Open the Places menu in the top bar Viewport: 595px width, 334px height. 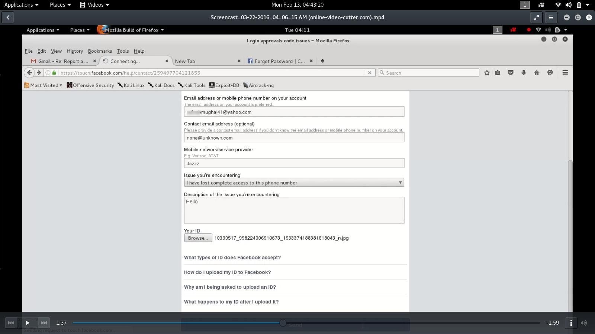60,5
